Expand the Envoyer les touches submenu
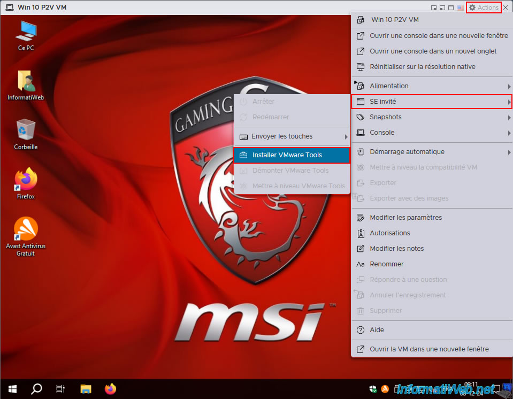The width and height of the screenshot is (513, 399). [292, 136]
